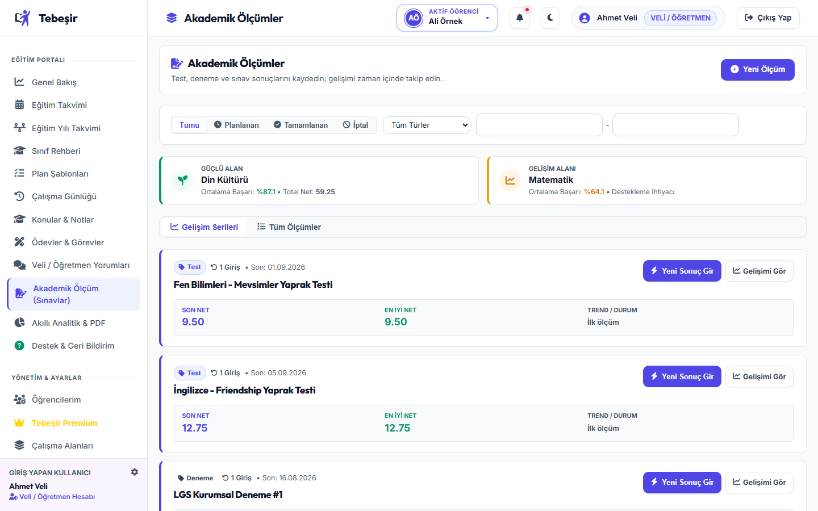Click the Gelişim Alanı Matematik card
Screen dimensions: 818x511
646,181
